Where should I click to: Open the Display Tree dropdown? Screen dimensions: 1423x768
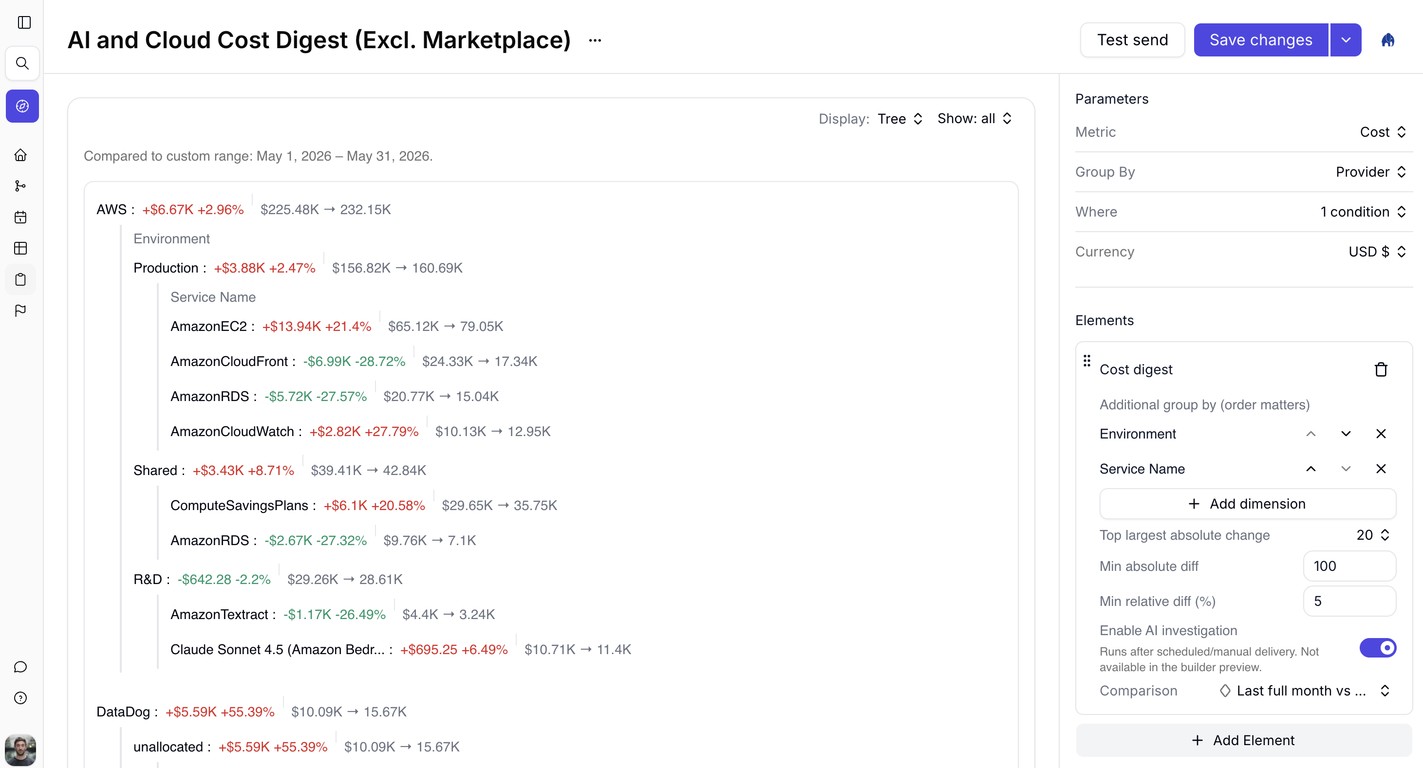coord(900,119)
